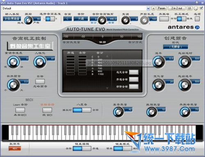Click the 旁通全部 bypass all button
205x157 pixels.
(x=134, y=79)
